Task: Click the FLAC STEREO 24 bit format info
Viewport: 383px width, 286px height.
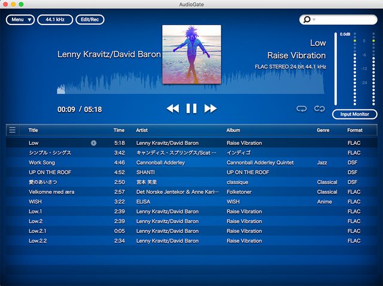Action: click(x=290, y=66)
